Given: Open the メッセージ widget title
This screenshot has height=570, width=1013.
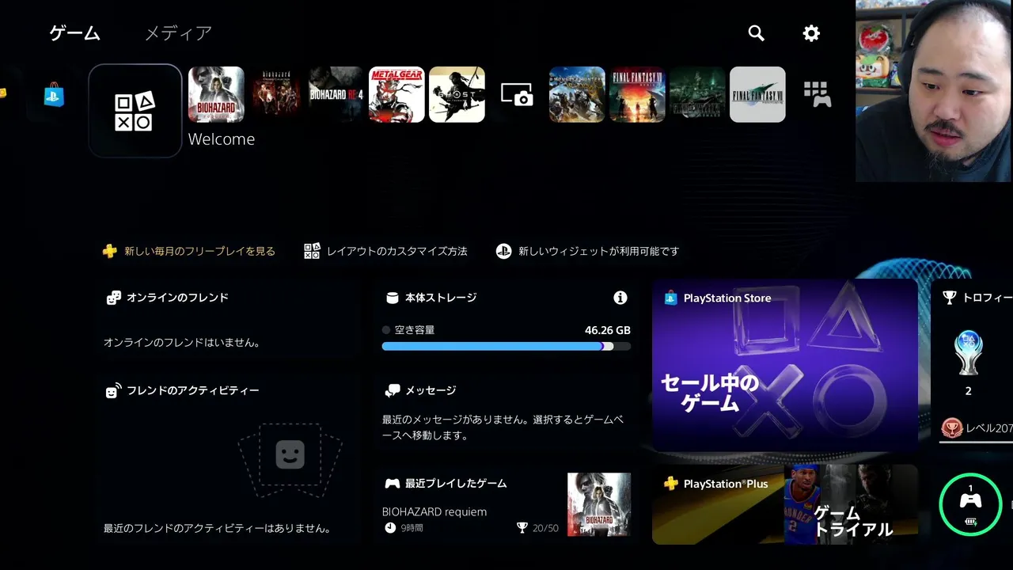Looking at the screenshot, I should click(431, 390).
